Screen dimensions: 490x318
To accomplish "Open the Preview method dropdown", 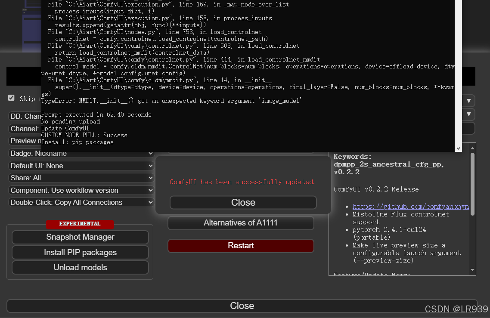I will pos(25,141).
